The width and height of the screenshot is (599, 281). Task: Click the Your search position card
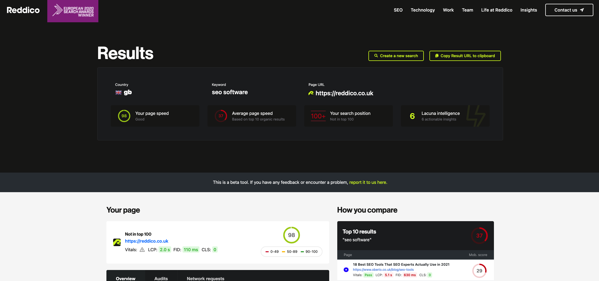click(349, 116)
